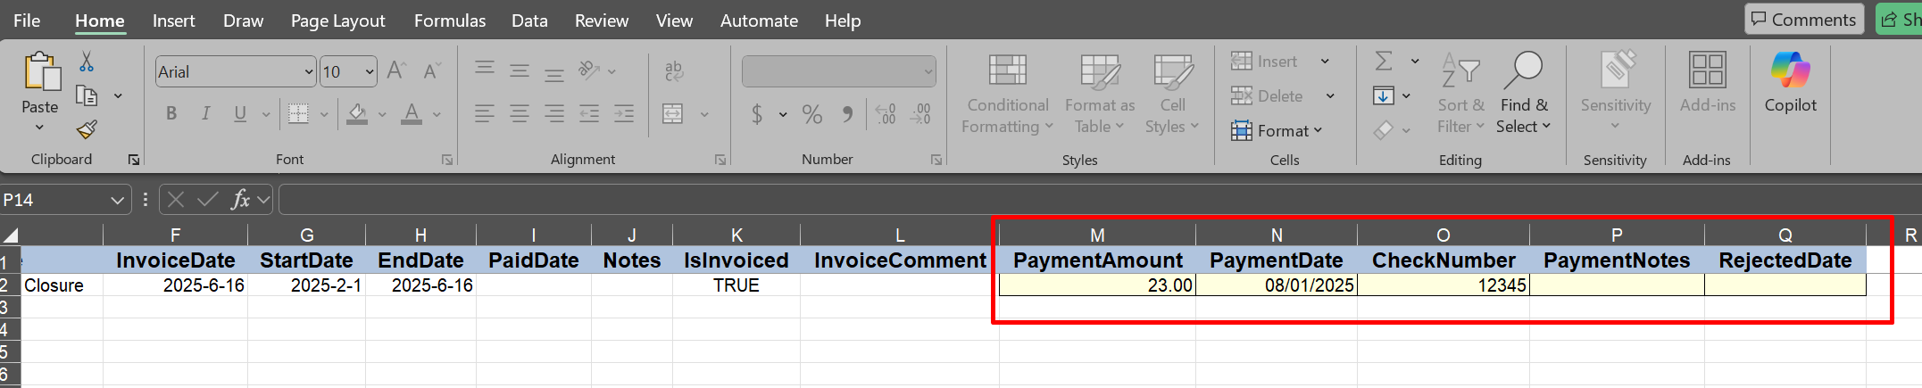
Task: Click the Comments button
Action: click(1803, 20)
